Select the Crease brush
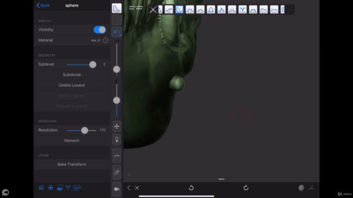Viewport: 353px width, 198px height. coord(243,10)
